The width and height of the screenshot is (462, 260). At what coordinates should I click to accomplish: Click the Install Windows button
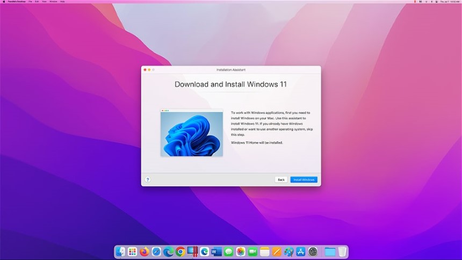coord(304,179)
